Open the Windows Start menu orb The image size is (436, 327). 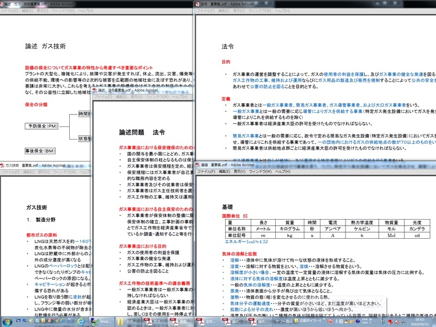pos(8,322)
